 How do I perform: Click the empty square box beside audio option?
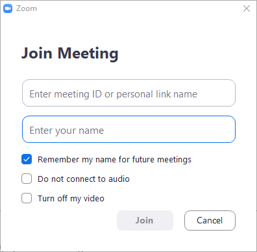click(27, 179)
